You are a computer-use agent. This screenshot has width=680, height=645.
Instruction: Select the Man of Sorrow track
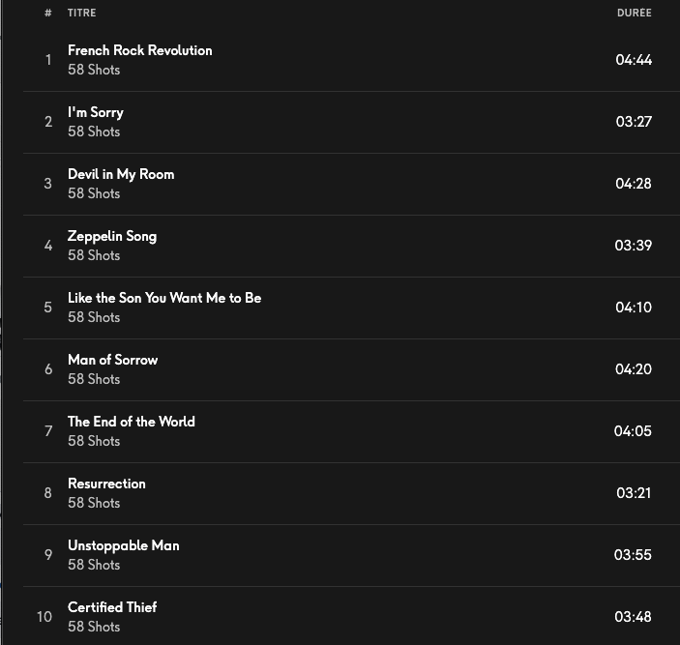pos(112,360)
